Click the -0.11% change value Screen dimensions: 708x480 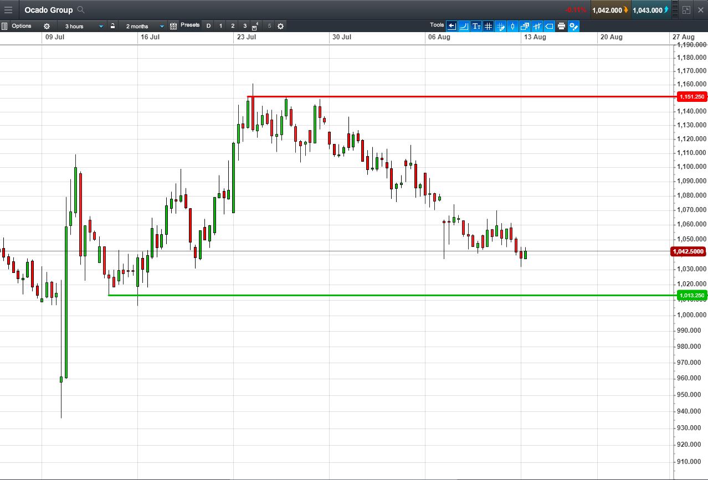(x=576, y=10)
